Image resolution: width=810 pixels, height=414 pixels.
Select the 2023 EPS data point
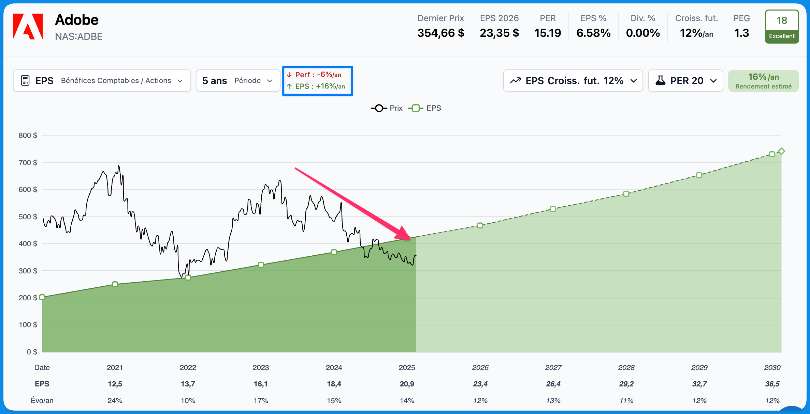[x=261, y=265]
